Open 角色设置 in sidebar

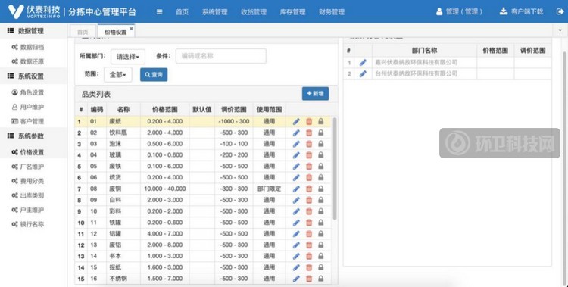point(28,92)
